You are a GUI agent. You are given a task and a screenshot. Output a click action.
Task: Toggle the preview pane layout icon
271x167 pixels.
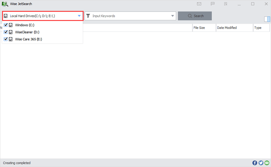(x=267, y=19)
